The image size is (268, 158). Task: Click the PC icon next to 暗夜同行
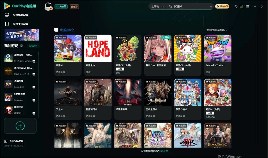[x=34, y=114]
